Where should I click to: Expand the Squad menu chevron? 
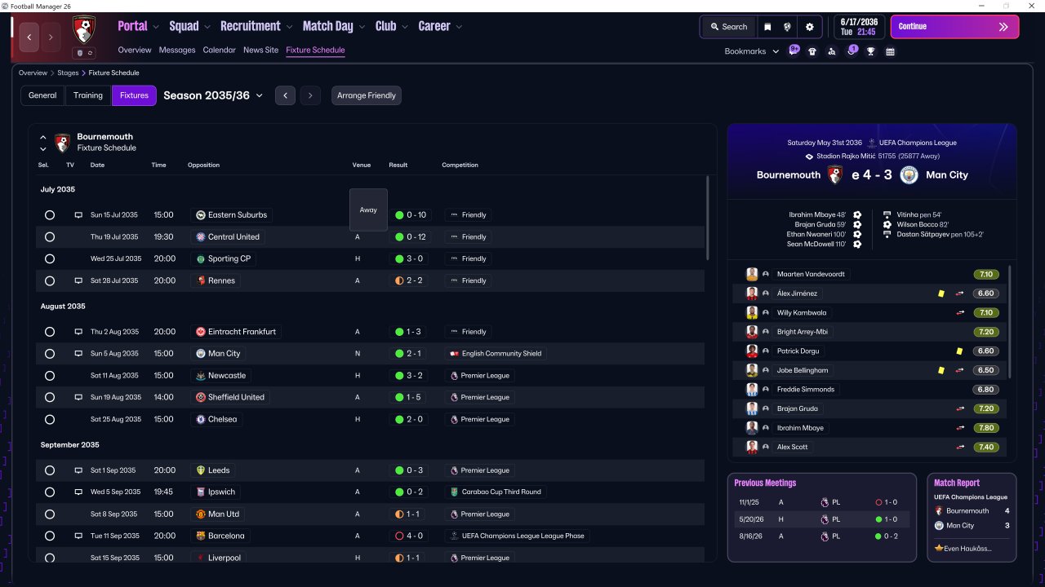[207, 27]
